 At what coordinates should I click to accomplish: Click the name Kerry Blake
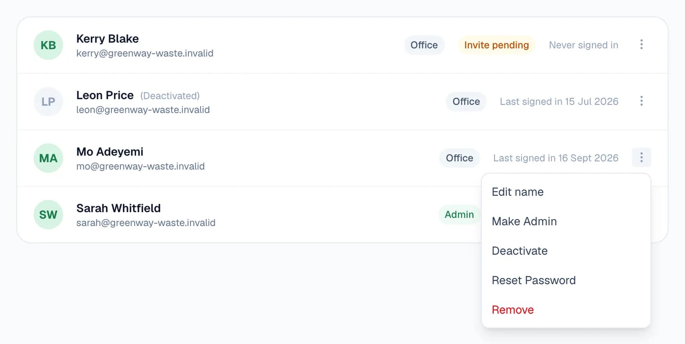coord(107,39)
